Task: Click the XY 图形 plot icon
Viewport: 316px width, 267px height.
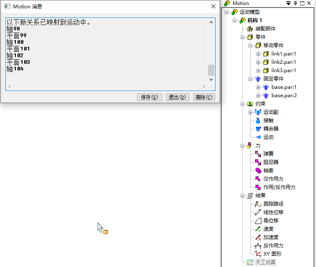Action: (x=258, y=254)
